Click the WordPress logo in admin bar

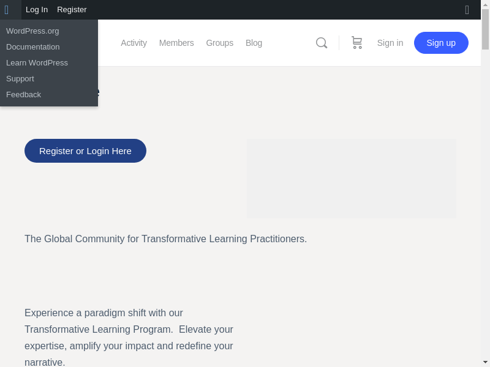click(x=7, y=10)
